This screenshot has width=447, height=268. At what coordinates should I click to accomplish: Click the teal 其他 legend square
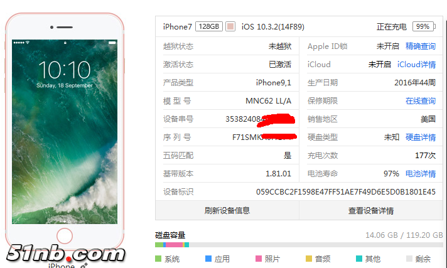359,259
